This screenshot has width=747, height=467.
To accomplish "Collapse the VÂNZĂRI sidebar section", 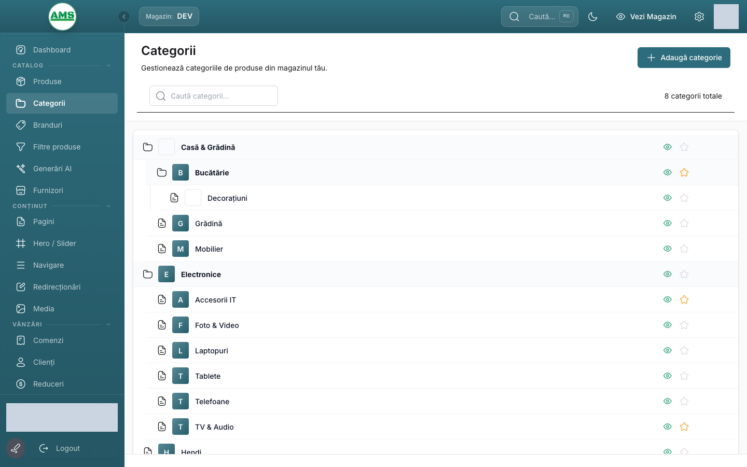I will click(x=108, y=324).
